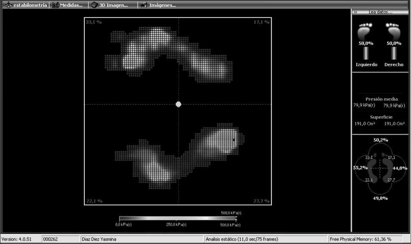Collapse the Lea datos panel using chevrons

coord(356,12)
